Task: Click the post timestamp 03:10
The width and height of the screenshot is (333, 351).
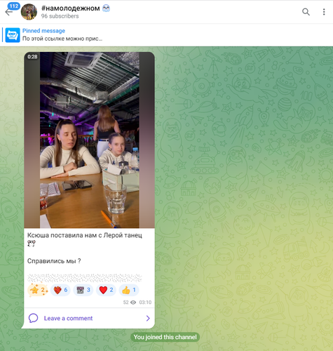Action: [x=145, y=303]
